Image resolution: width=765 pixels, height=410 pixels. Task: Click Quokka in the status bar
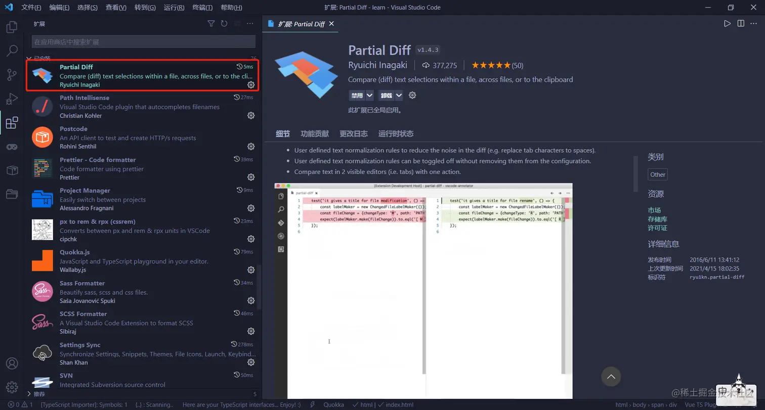click(334, 405)
